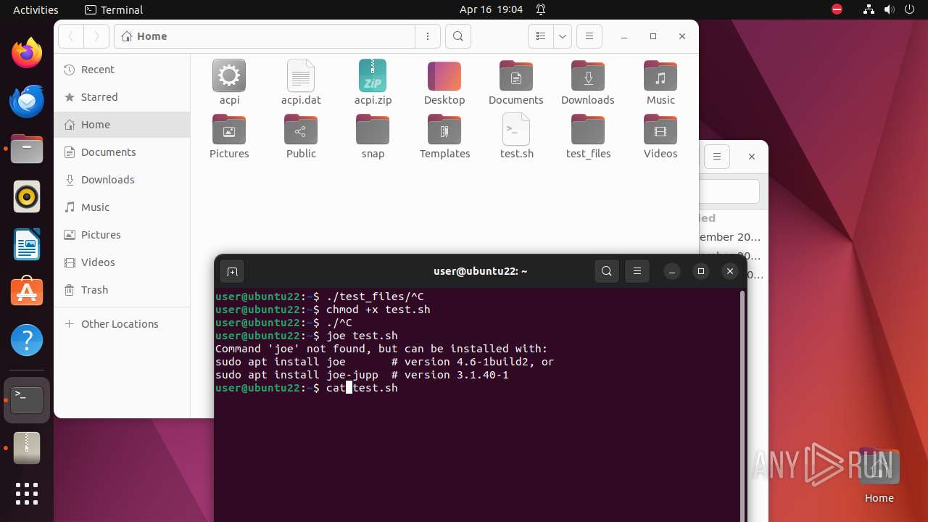This screenshot has height=522, width=928.
Task: Click the Files search button
Action: pyautogui.click(x=457, y=36)
